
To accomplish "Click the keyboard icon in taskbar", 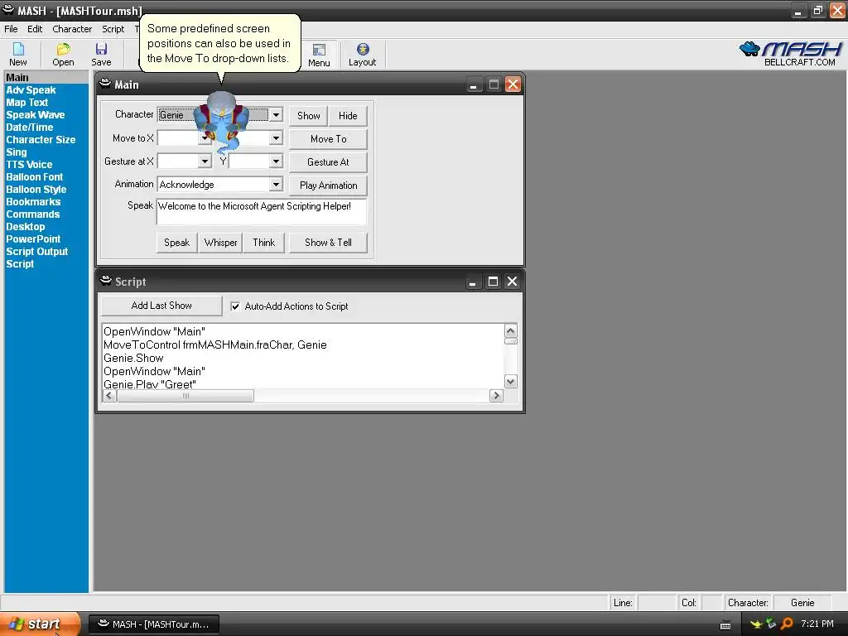I will [x=725, y=624].
